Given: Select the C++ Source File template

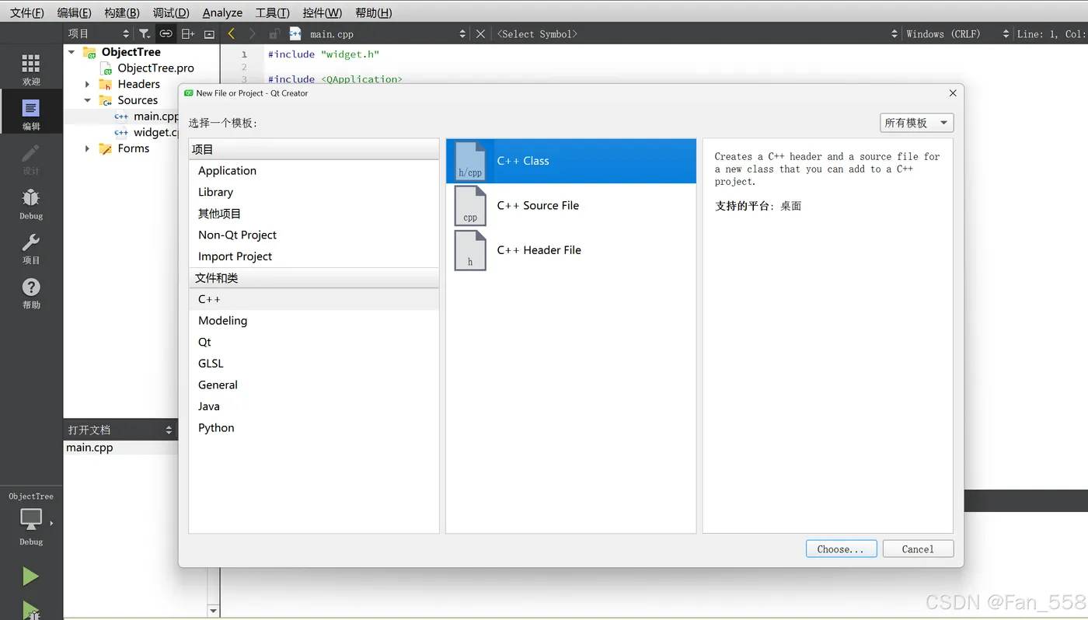Looking at the screenshot, I should point(571,206).
